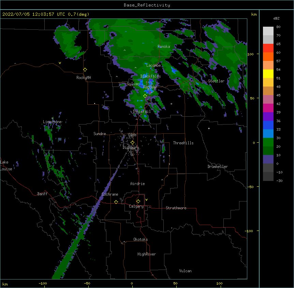Click the 0.7(deg) elevation angle text
The width and height of the screenshot is (294, 288).
(78, 14)
